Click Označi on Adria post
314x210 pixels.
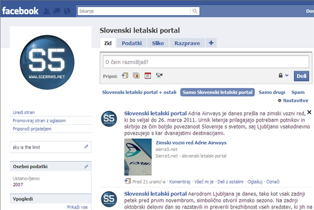273,182
